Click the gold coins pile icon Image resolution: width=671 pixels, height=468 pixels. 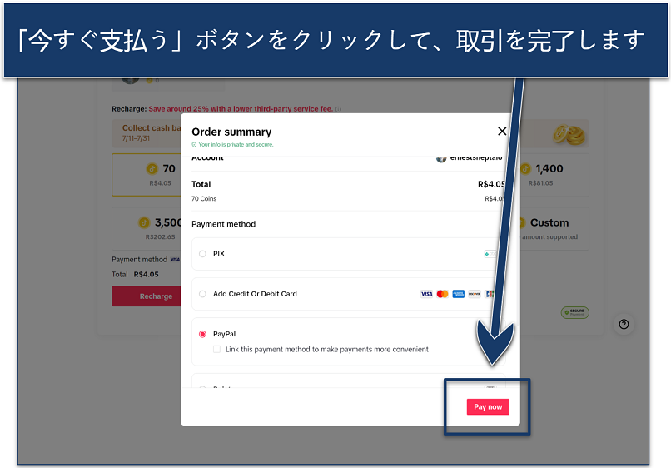click(569, 134)
